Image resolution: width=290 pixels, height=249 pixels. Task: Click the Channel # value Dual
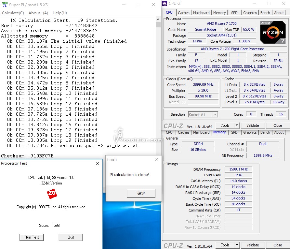click(x=263, y=144)
